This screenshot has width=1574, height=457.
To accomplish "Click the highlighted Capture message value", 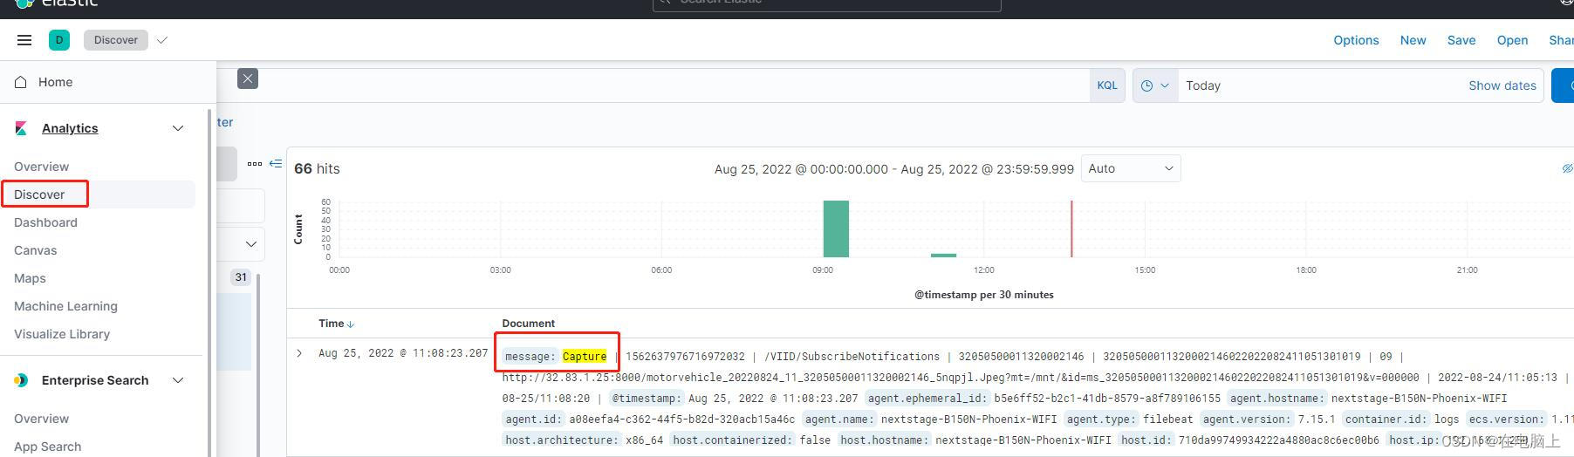I will [585, 357].
